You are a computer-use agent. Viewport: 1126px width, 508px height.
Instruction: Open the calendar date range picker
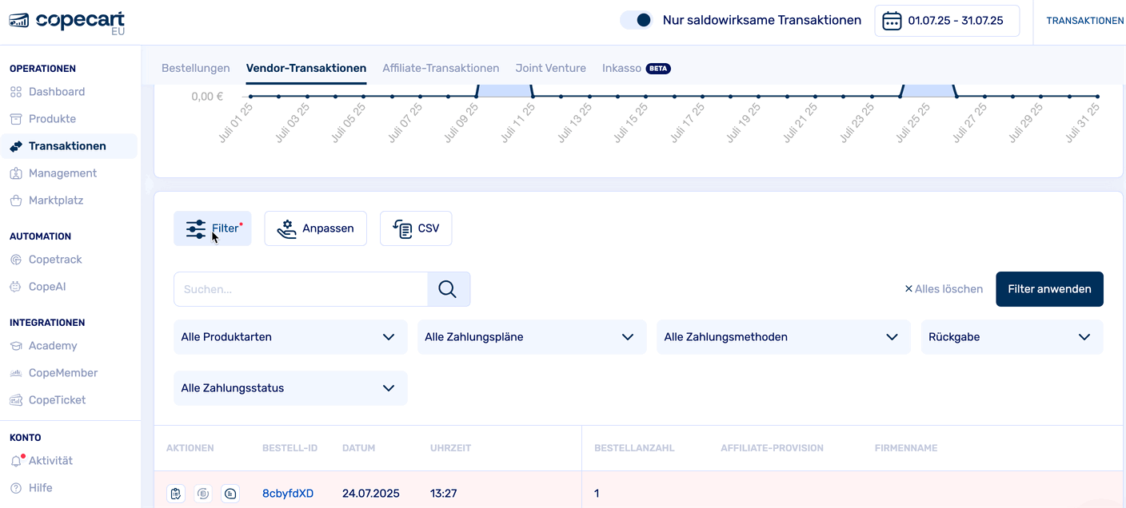pyautogui.click(x=947, y=21)
